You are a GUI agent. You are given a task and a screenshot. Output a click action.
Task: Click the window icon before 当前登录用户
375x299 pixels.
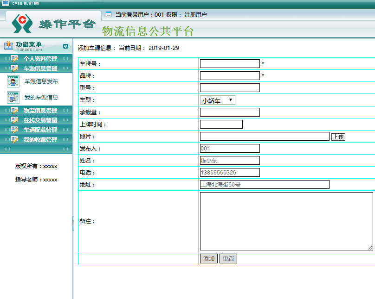pos(109,14)
